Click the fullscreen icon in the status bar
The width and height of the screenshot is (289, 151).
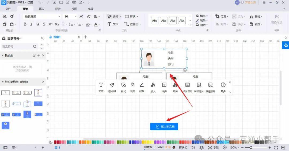(x=276, y=148)
